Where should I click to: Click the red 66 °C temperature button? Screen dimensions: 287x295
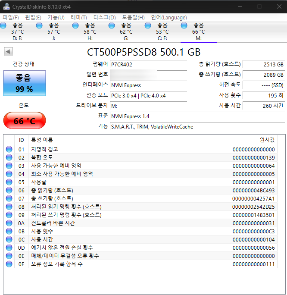click(25, 120)
